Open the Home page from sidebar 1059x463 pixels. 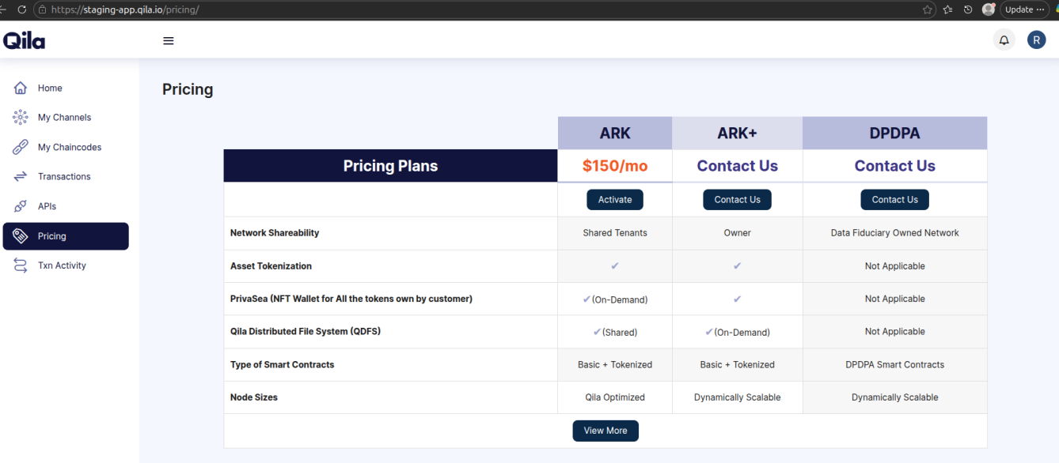pyautogui.click(x=49, y=88)
